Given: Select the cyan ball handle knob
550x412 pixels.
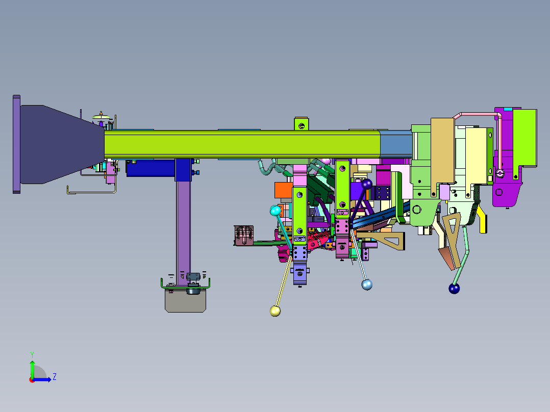Looking at the screenshot, I should point(276,211).
